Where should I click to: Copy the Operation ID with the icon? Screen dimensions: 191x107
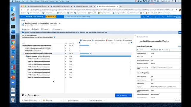[55, 37]
